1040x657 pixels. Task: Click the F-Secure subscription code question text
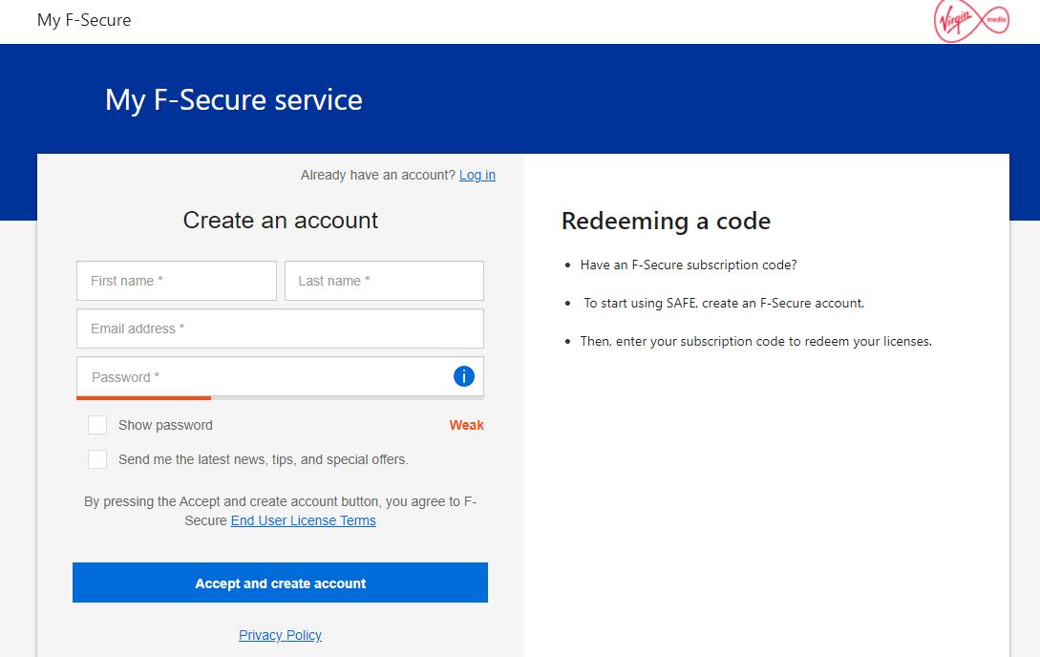pyautogui.click(x=688, y=265)
